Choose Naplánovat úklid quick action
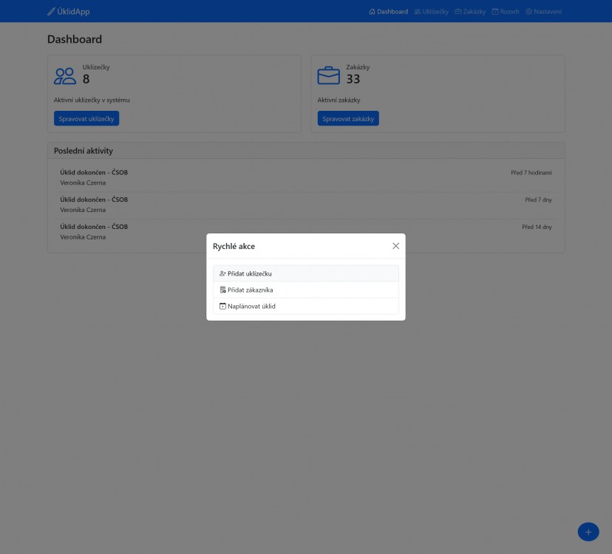Viewport: 612px width, 554px height. tap(305, 307)
